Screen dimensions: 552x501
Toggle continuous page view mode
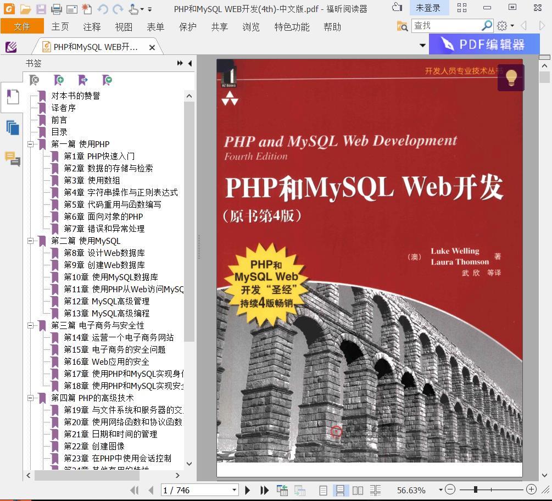click(x=340, y=491)
